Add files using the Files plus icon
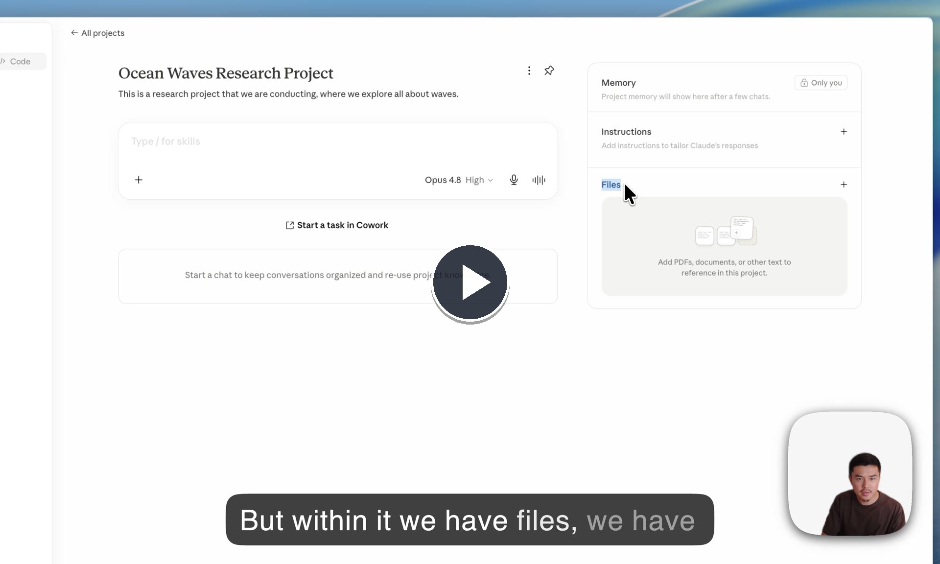This screenshot has height=564, width=940. (844, 185)
